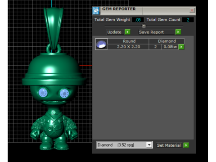Click the green arrow next to Save Report

pos(178,32)
